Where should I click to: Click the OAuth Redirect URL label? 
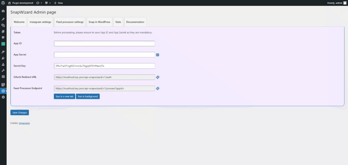tap(25, 77)
